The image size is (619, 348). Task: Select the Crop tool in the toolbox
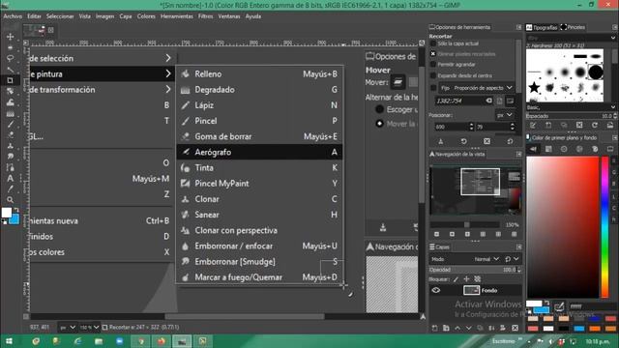11,80
